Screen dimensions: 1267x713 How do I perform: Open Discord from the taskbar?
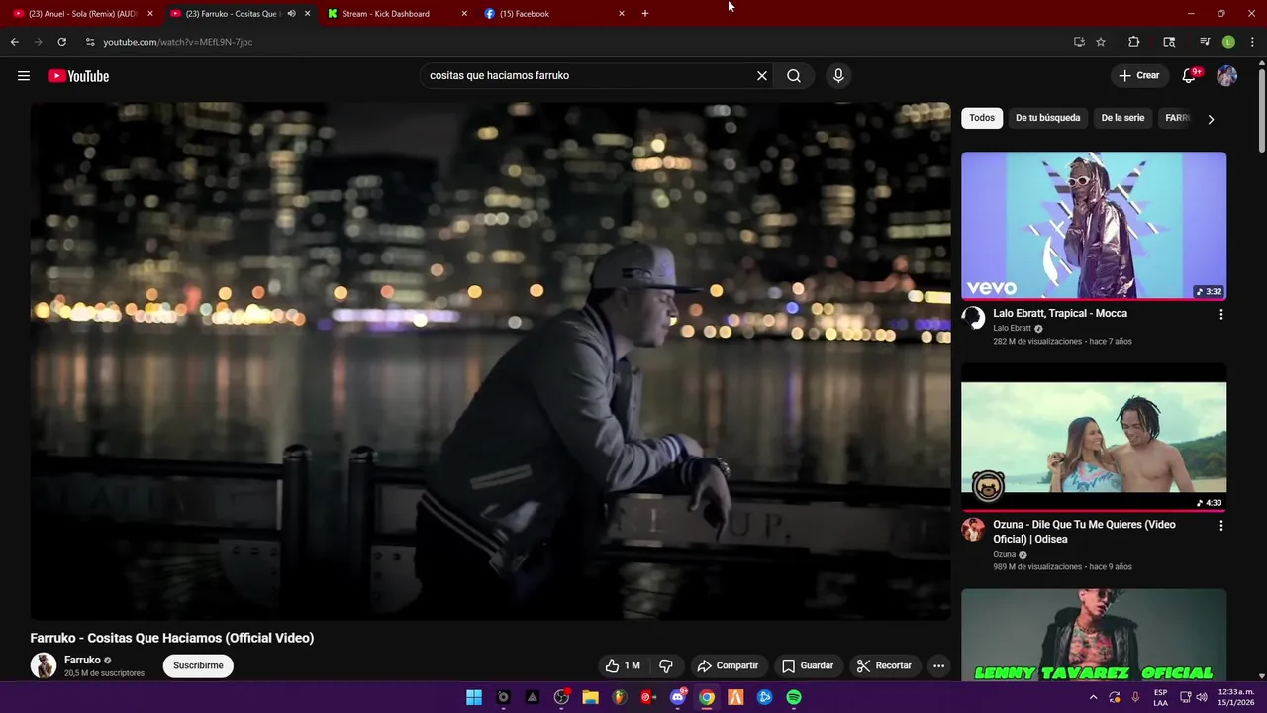[x=678, y=697]
